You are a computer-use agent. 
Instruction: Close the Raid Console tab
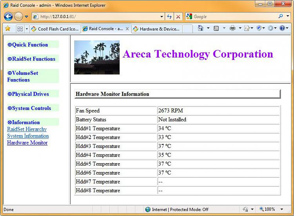pyautogui.click(x=127, y=29)
